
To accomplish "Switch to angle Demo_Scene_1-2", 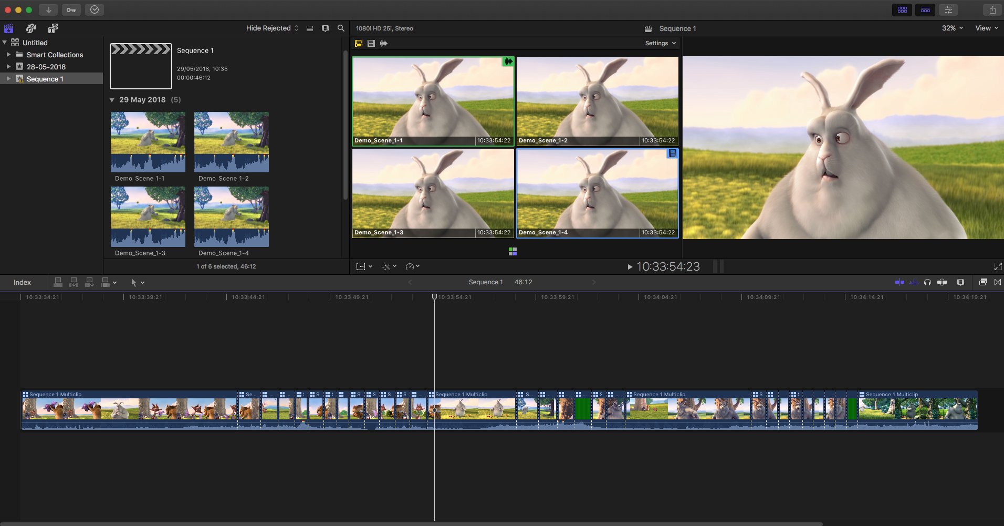I will click(x=598, y=101).
